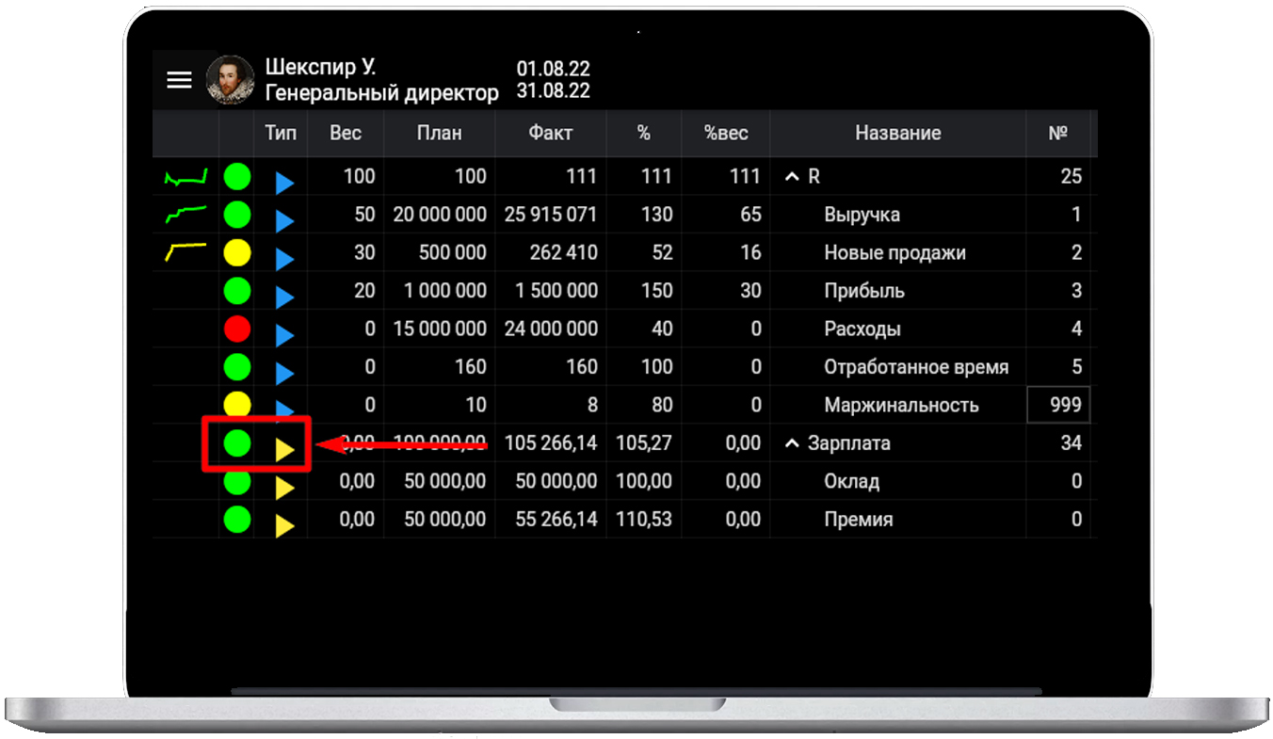Image resolution: width=1273 pixels, height=739 pixels.
Task: Sort by the Факт column header
Action: click(550, 133)
